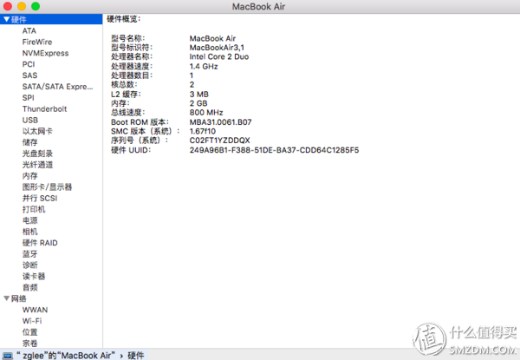
Task: Select 以太网卡 Ethernet card entry
Action: [37, 131]
